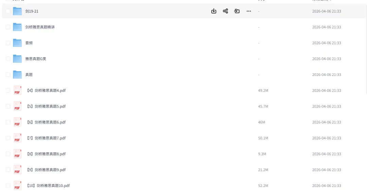Open file 【8】剑桥雅思真题8.pdf
This screenshot has width=367, height=191.
(x=46, y=154)
